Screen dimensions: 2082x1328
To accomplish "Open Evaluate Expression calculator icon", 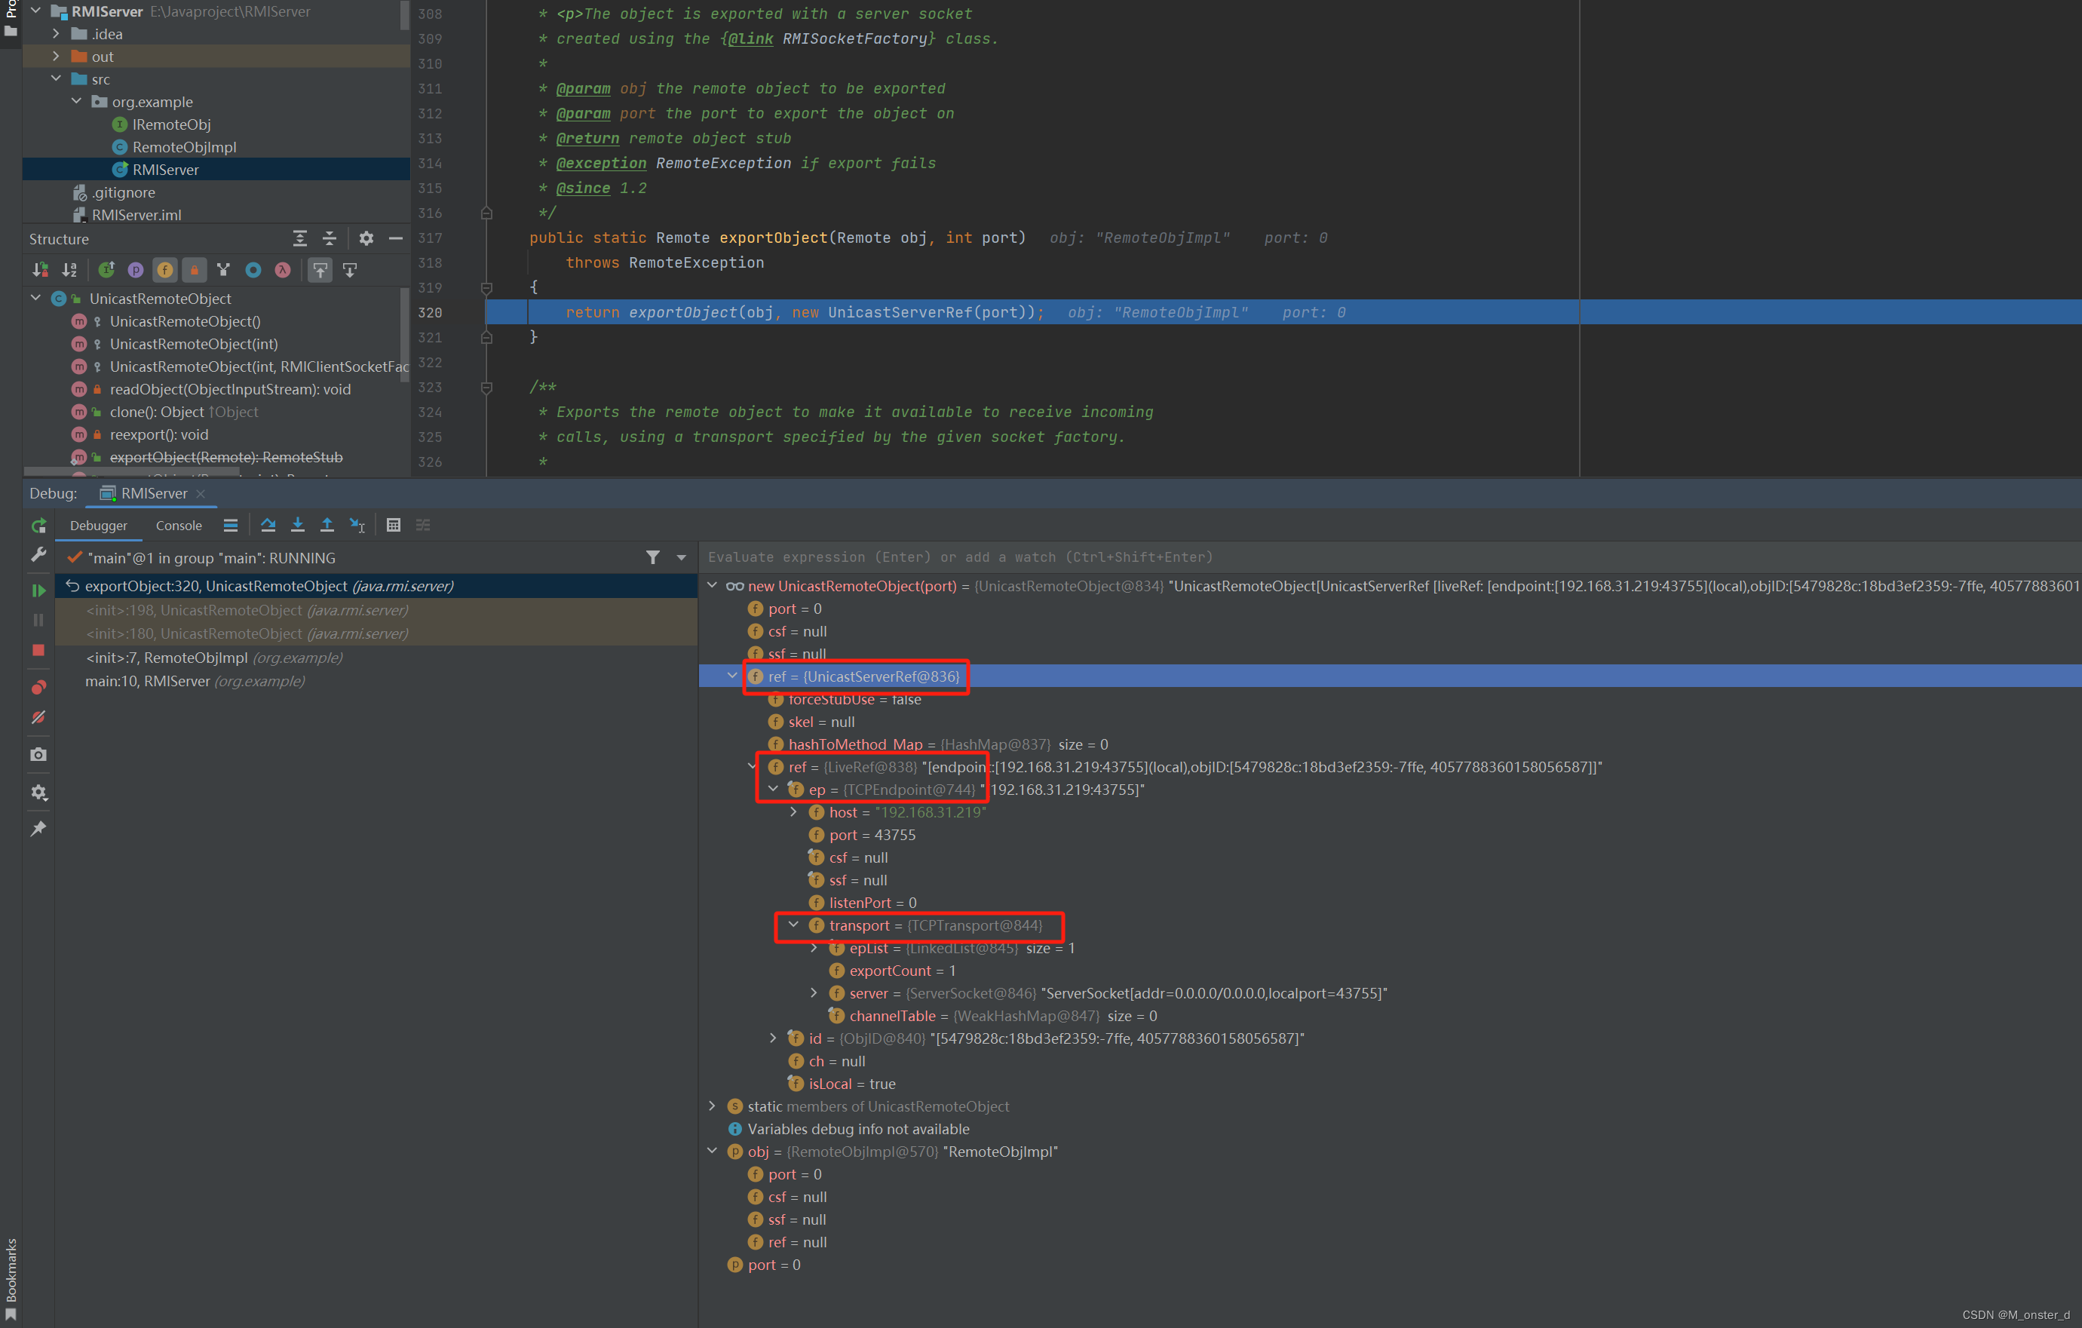I will tap(394, 525).
